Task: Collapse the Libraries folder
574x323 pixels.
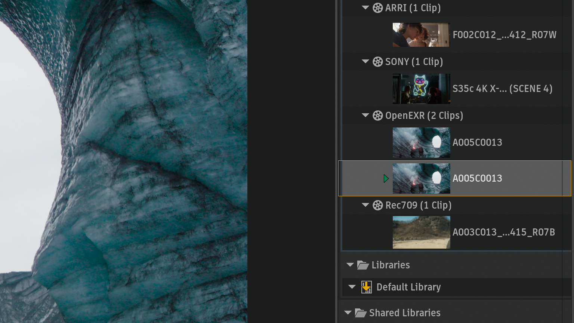Action: coord(350,265)
